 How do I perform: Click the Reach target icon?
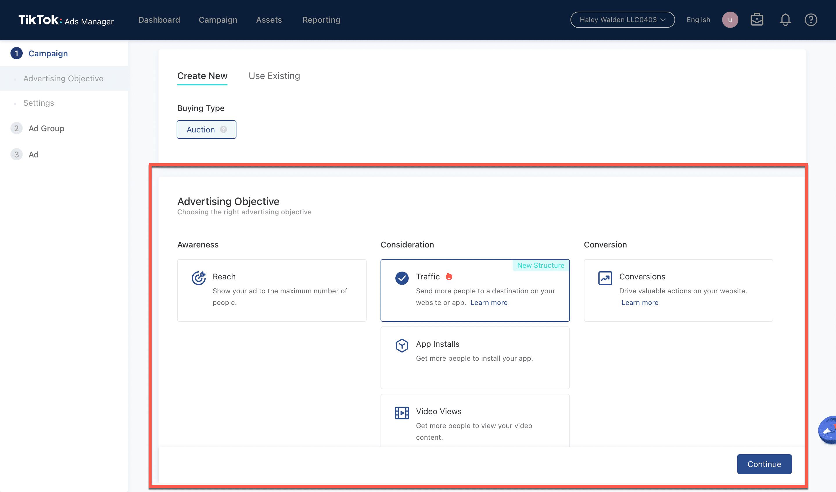[x=198, y=278]
